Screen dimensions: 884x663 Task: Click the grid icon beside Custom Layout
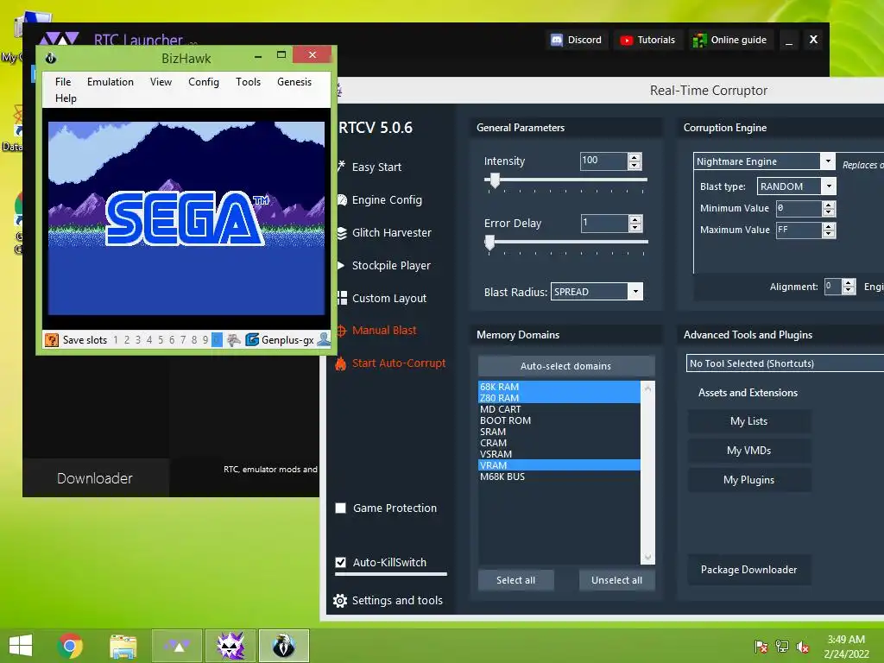tap(342, 298)
